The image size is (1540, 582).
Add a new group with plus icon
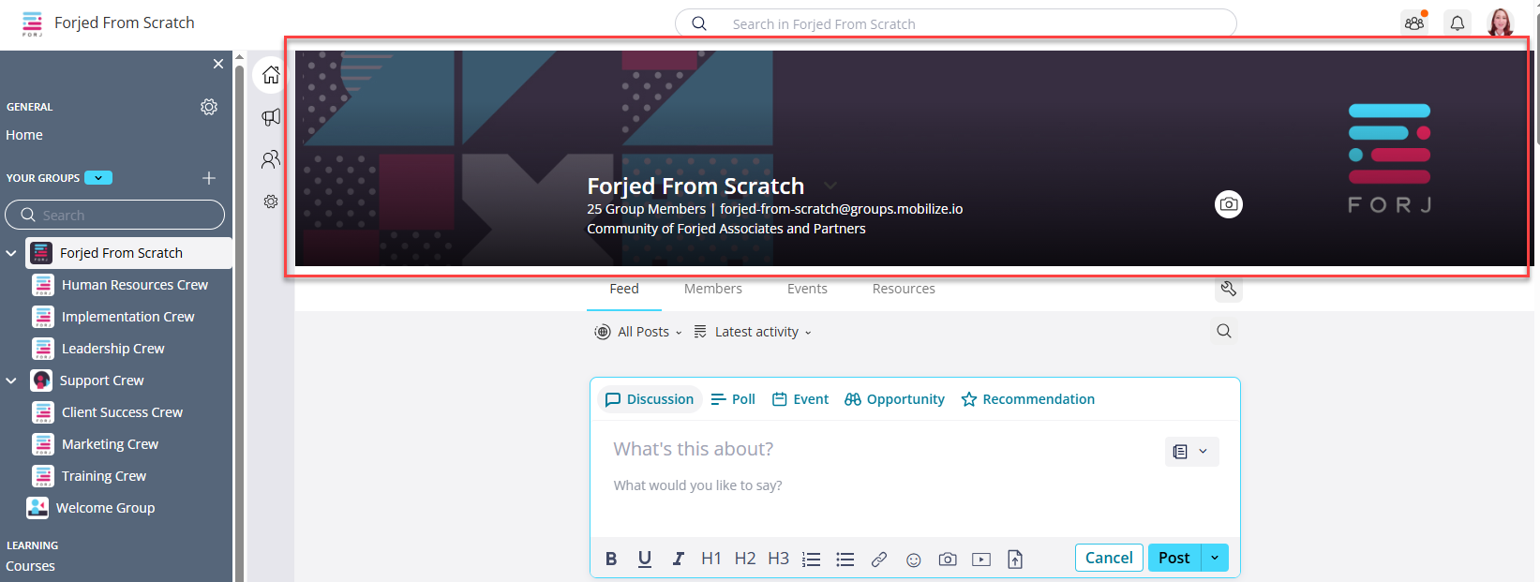209,178
